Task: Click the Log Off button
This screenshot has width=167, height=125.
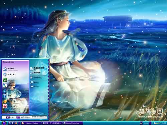Action: pyautogui.click(x=10, y=117)
